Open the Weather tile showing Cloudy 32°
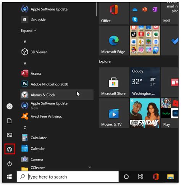 click(145, 82)
